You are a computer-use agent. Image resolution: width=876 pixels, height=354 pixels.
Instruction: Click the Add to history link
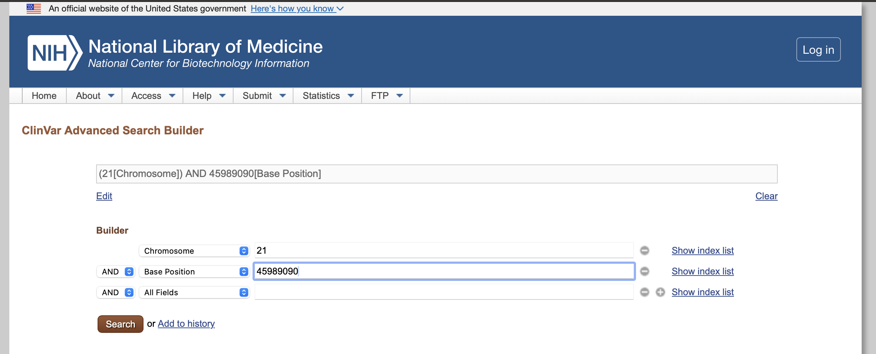(186, 324)
